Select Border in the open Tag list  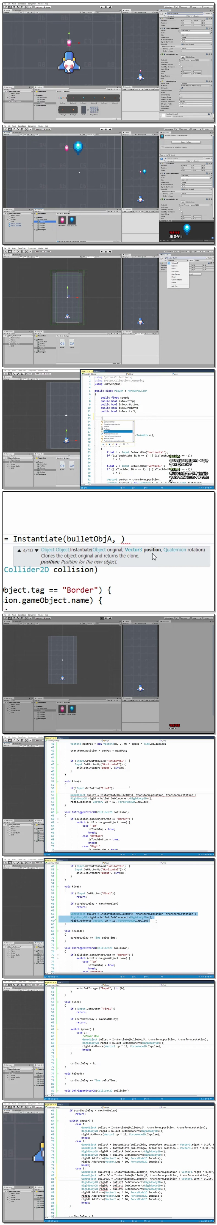click(174, 283)
